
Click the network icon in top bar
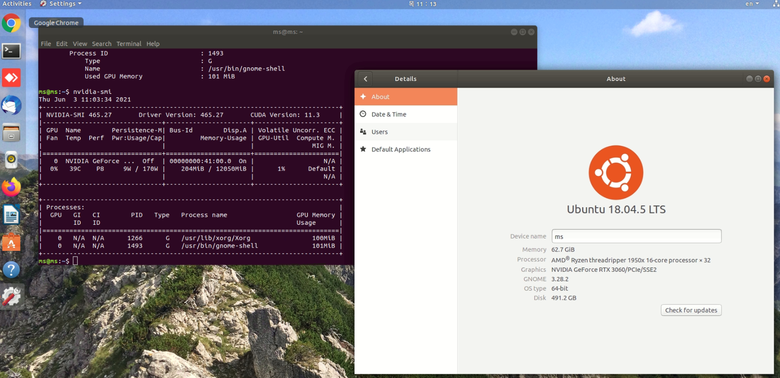coord(776,4)
